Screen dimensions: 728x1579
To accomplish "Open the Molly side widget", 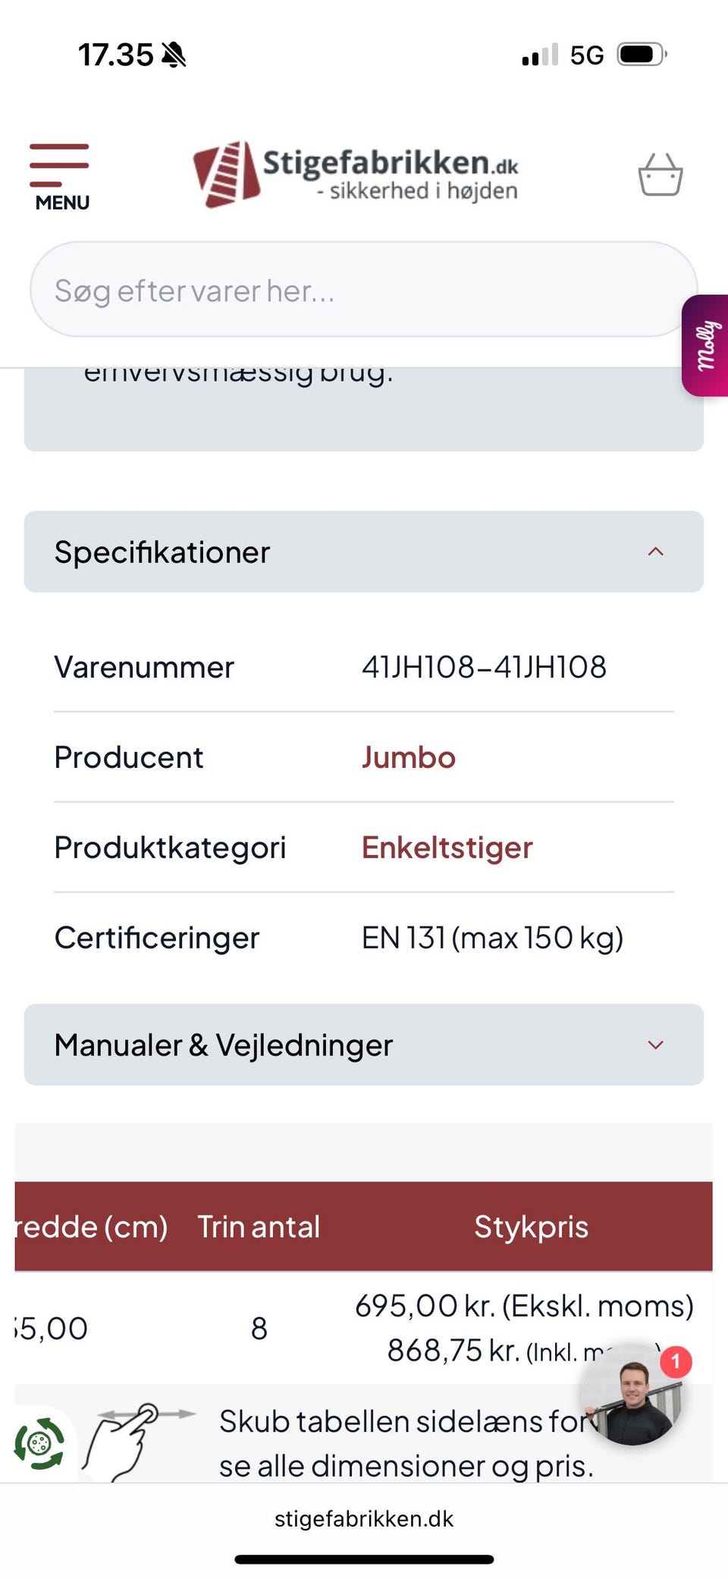I will [x=706, y=345].
